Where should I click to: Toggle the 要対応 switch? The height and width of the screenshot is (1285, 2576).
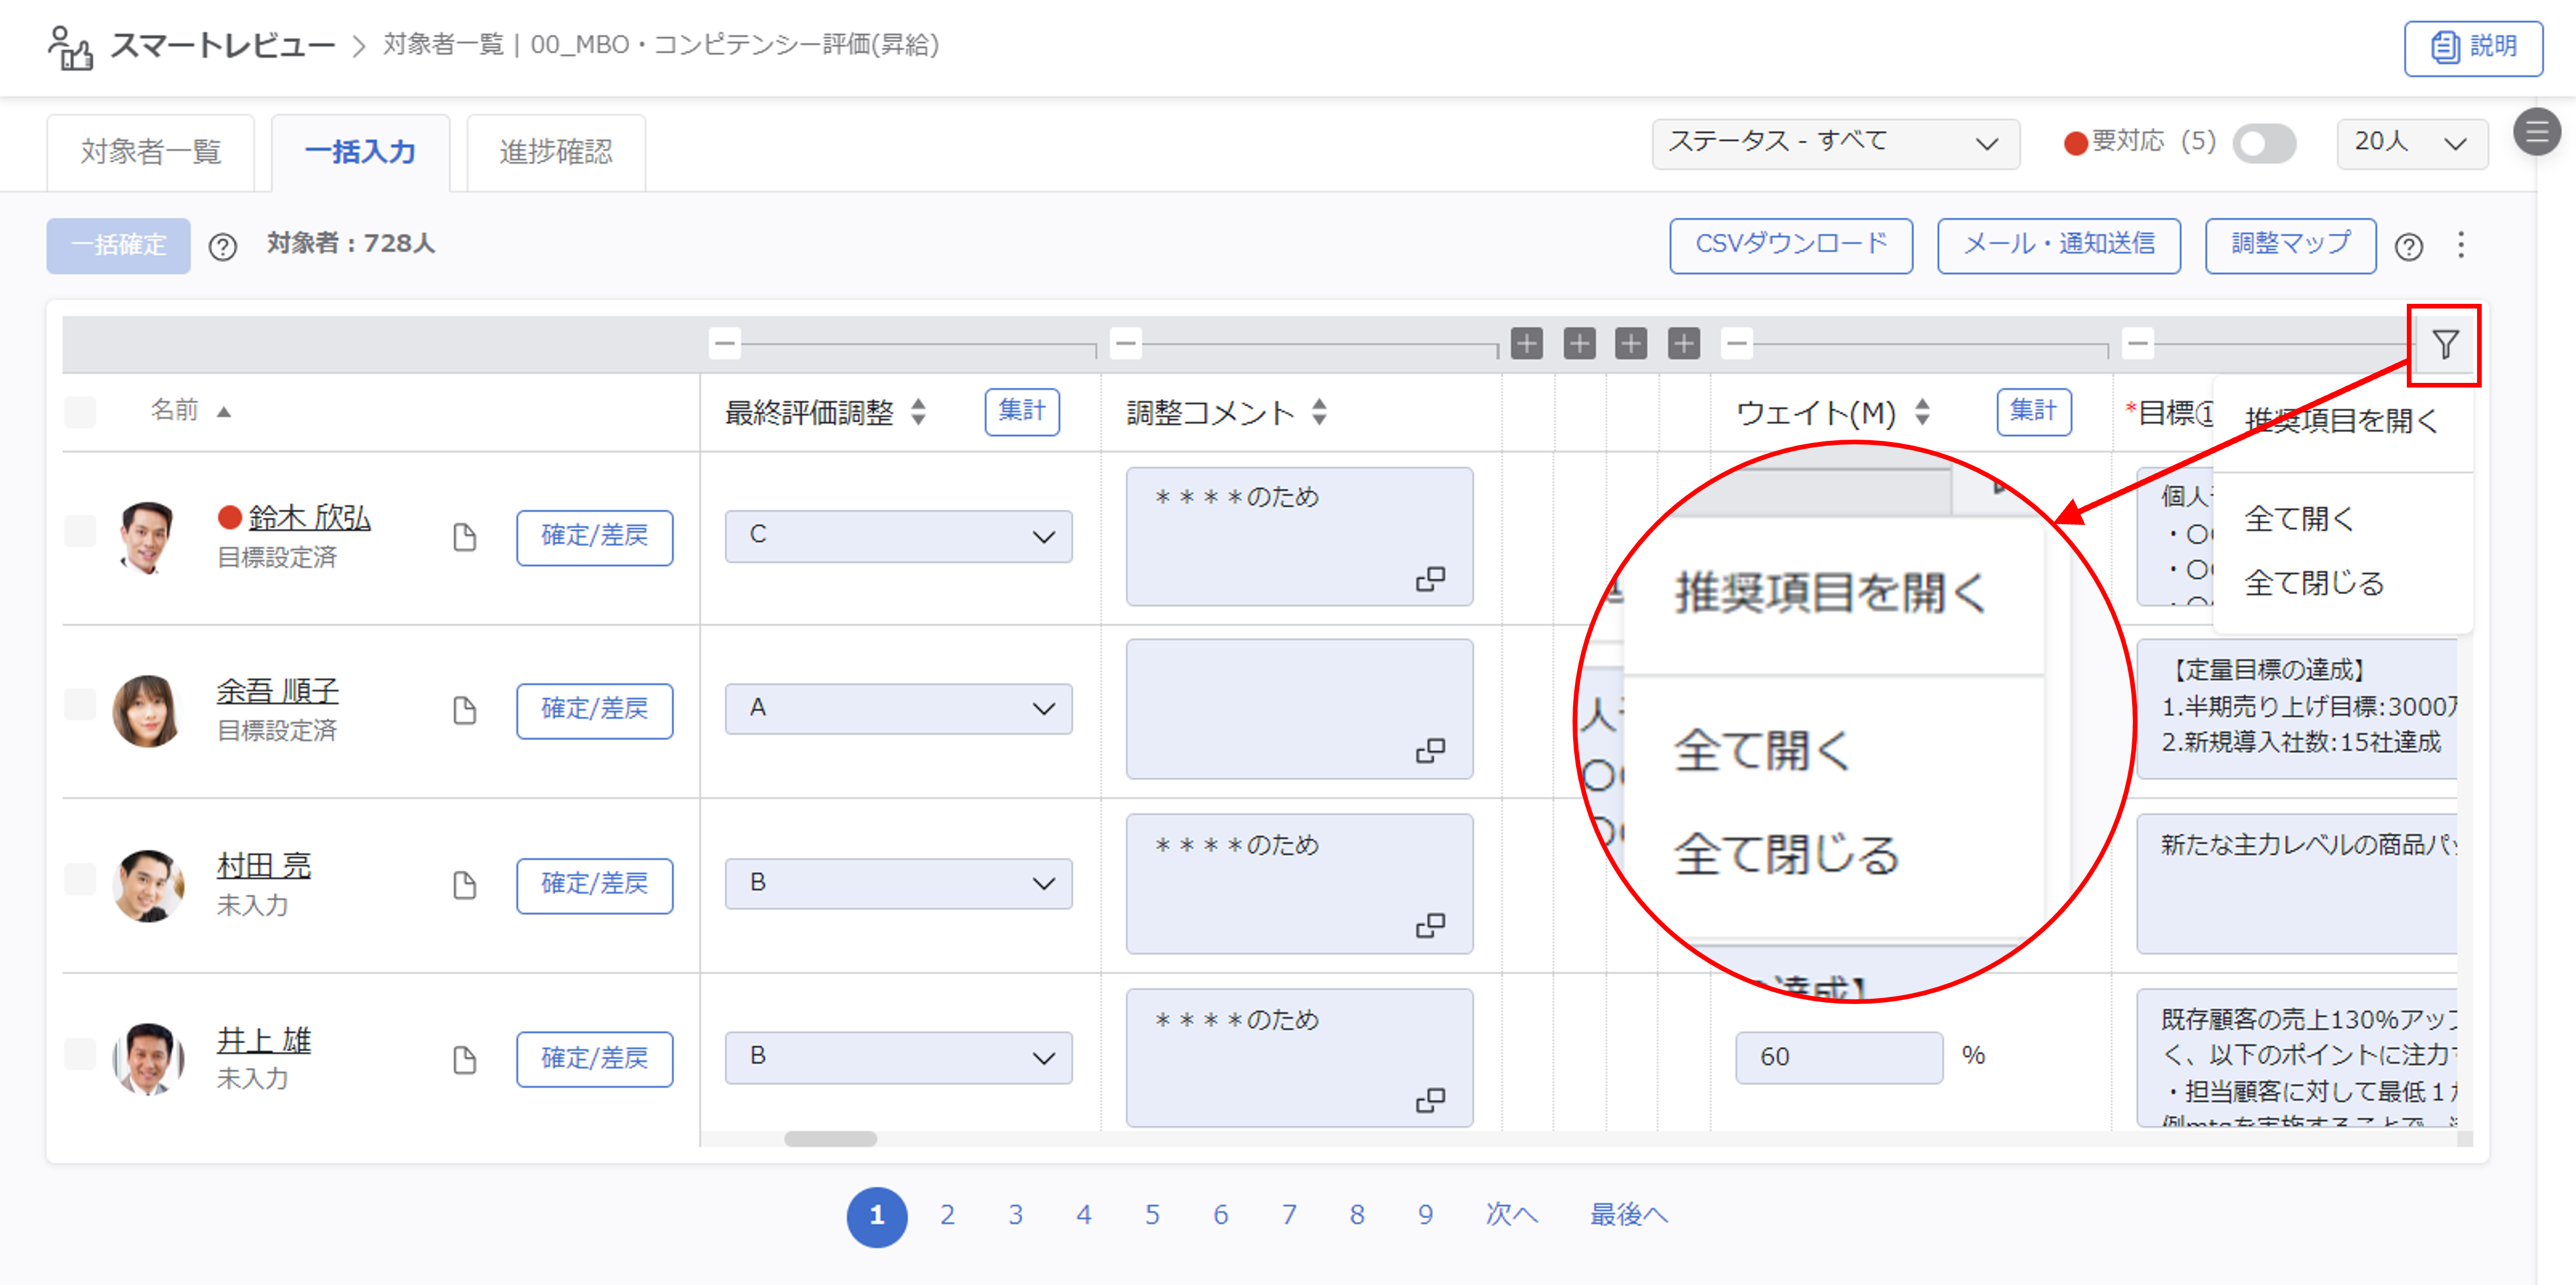click(2264, 144)
